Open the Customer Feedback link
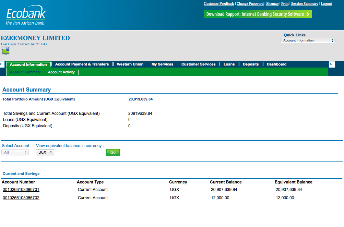The height and width of the screenshot is (227, 344). tap(219, 3)
